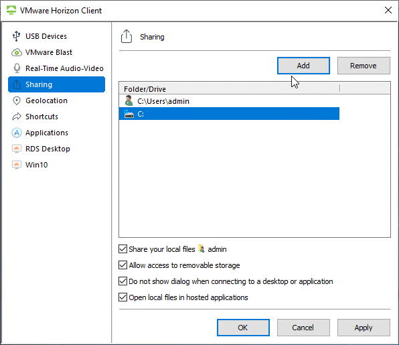Click the VMware Horizon Client title bar logo
The image size is (399, 345).
[11, 11]
